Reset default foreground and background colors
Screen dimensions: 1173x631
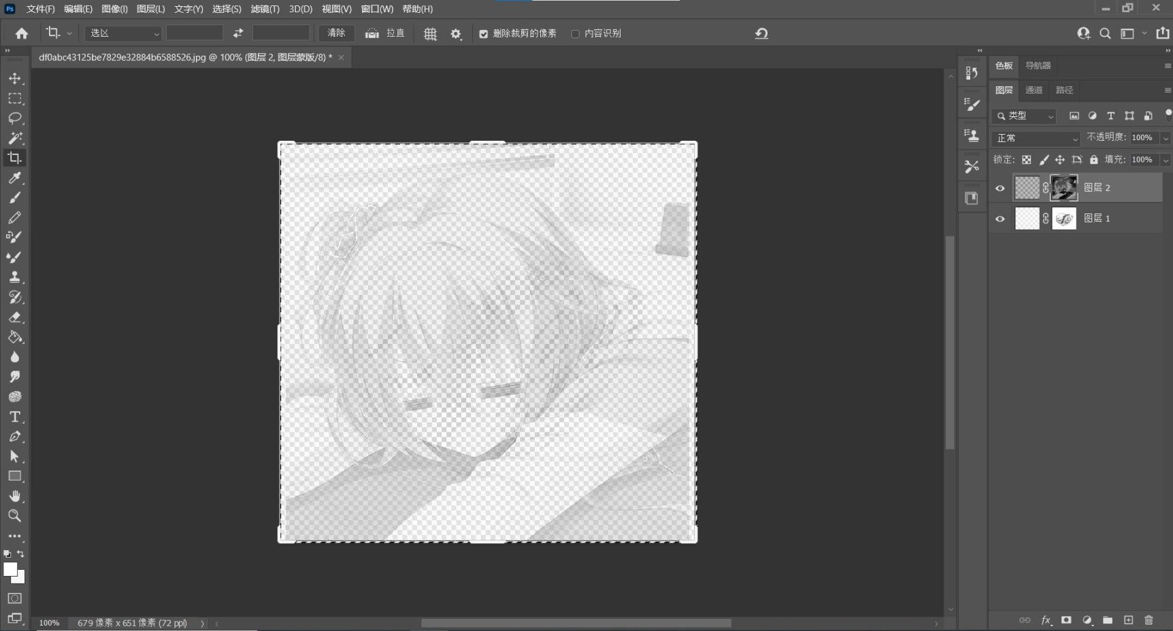point(7,554)
